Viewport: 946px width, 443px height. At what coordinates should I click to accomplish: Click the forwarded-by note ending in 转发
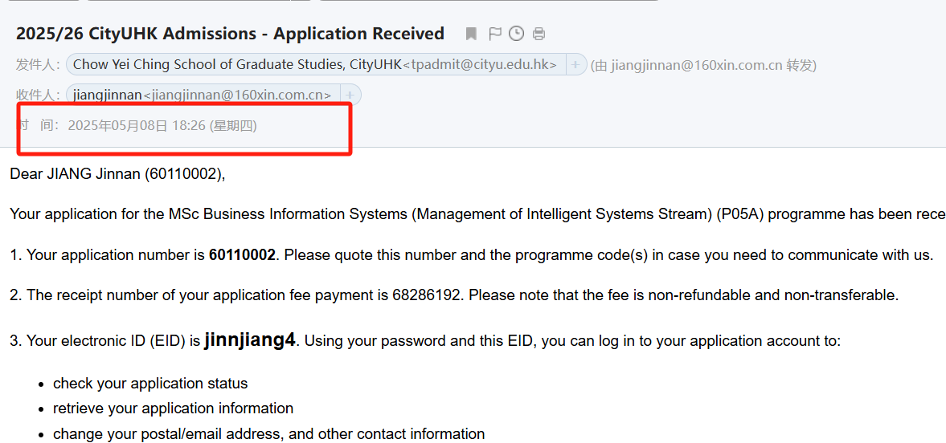703,66
